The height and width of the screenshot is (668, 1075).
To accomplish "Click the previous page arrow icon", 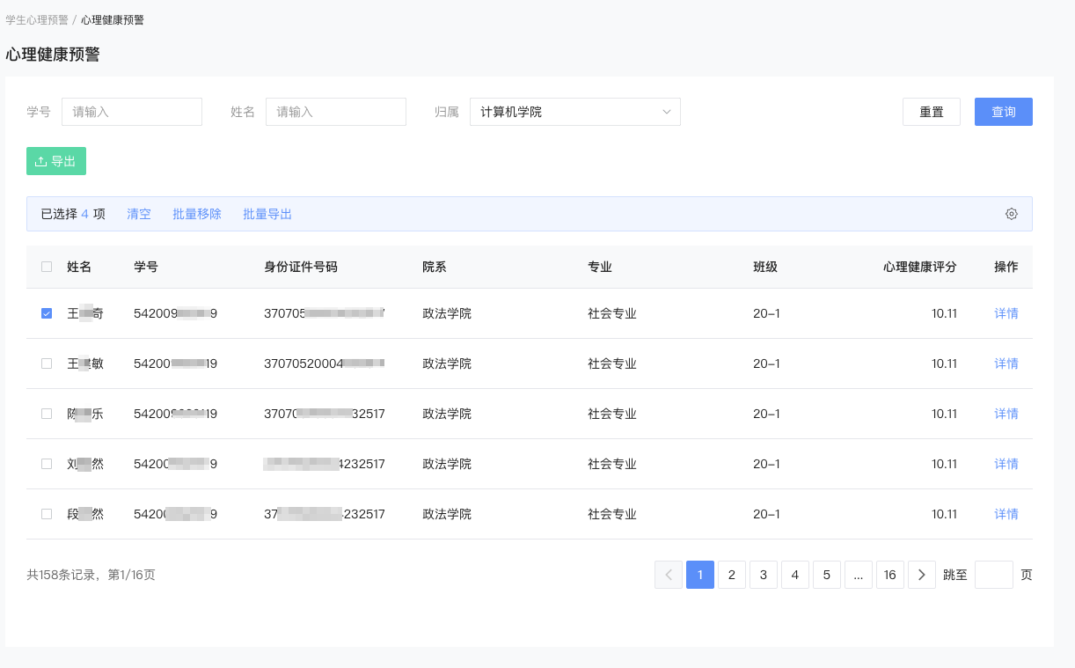I will coord(668,574).
